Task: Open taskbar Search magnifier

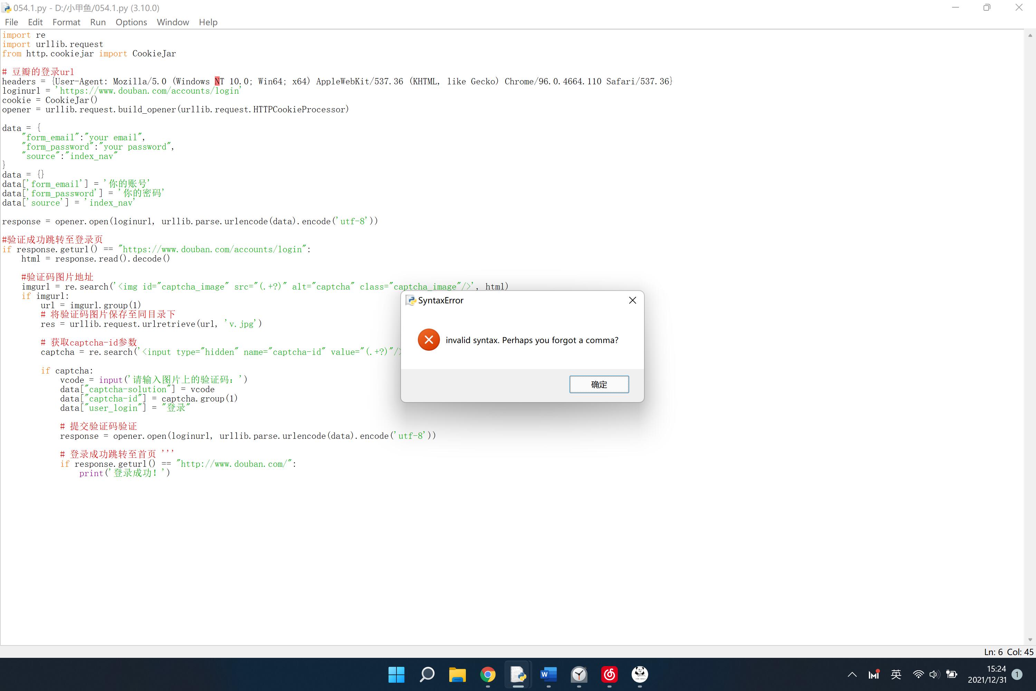Action: coord(427,674)
